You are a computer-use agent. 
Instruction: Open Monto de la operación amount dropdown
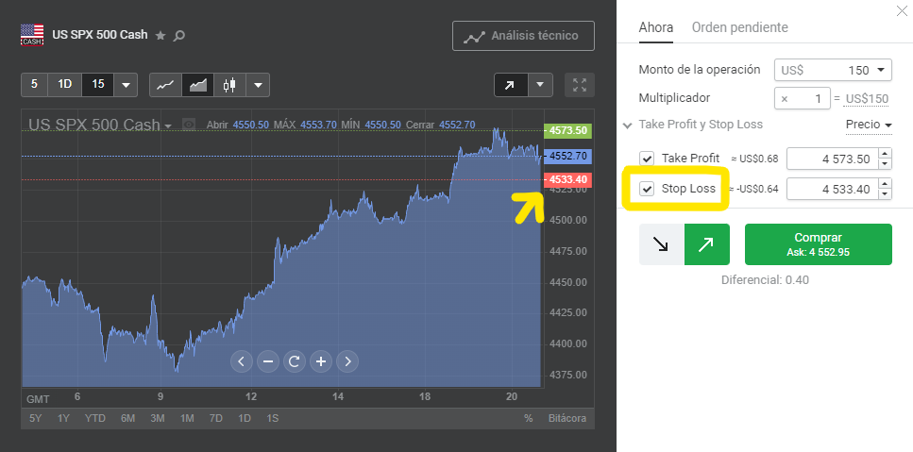[833, 70]
